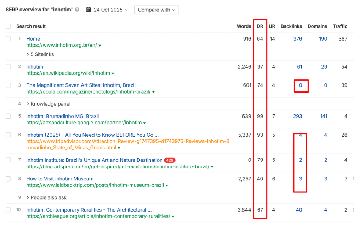This screenshot has width=354, height=226.
Task: Click DR value 97 in Wikipedia row
Action: (x=260, y=67)
